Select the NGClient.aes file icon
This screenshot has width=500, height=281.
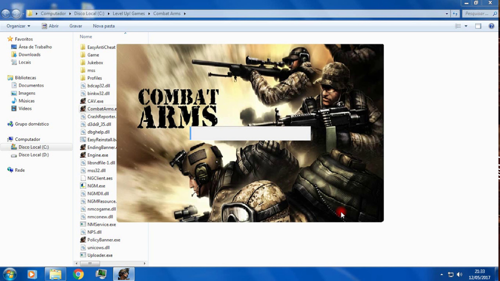[x=83, y=178]
